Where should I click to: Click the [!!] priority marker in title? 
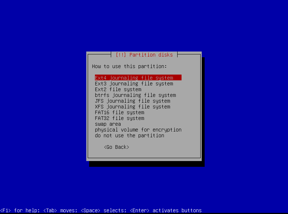121,55
